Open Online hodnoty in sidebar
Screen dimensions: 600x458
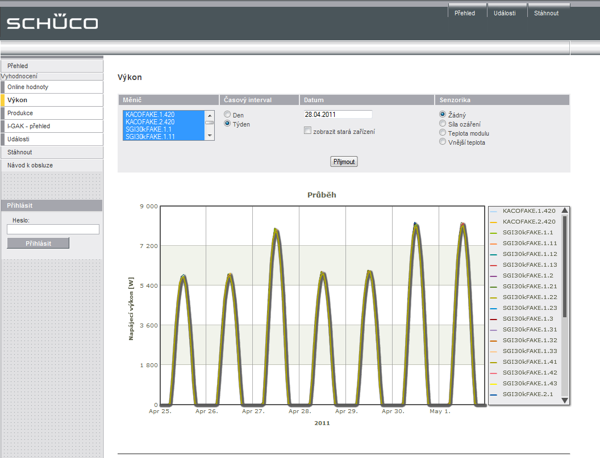[x=52, y=87]
